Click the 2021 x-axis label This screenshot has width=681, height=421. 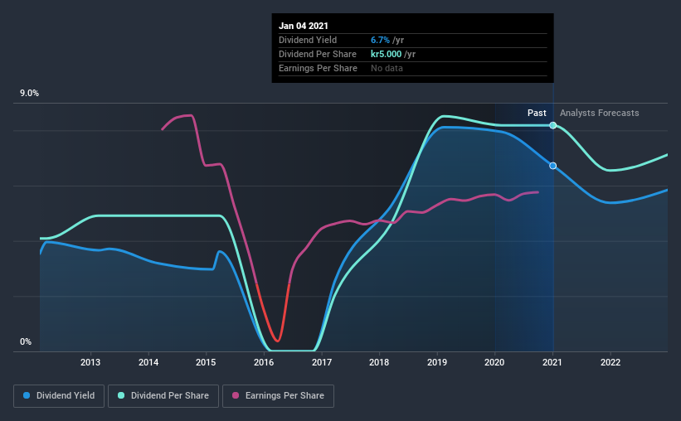(x=552, y=362)
